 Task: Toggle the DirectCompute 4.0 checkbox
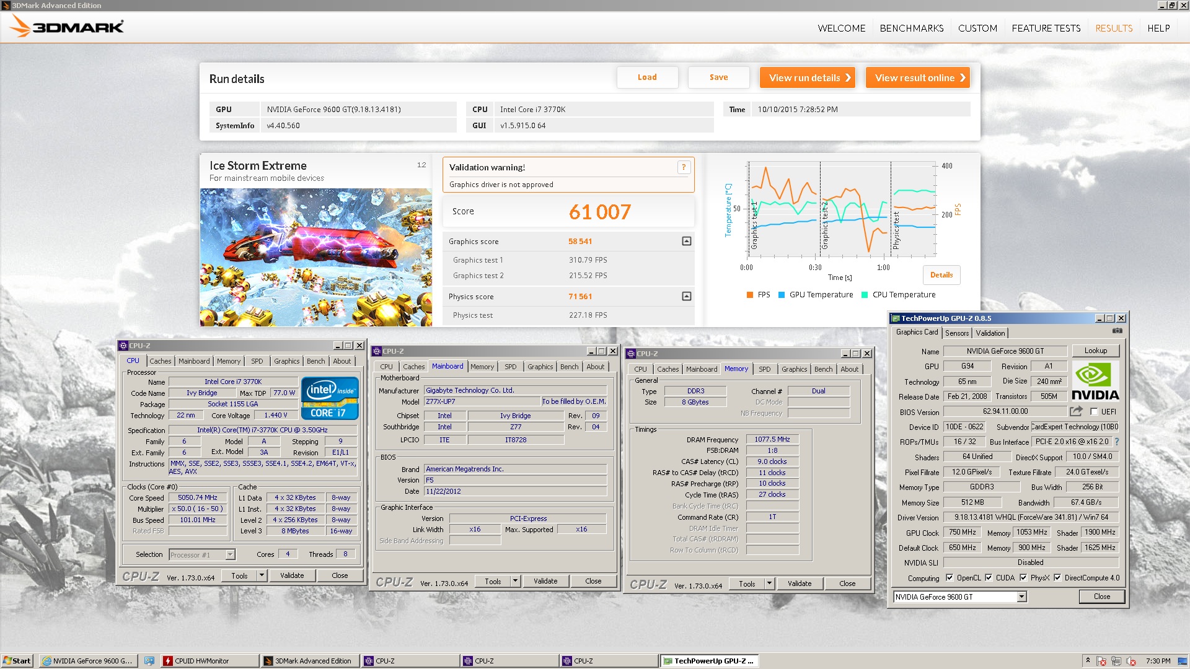pyautogui.click(x=1057, y=578)
